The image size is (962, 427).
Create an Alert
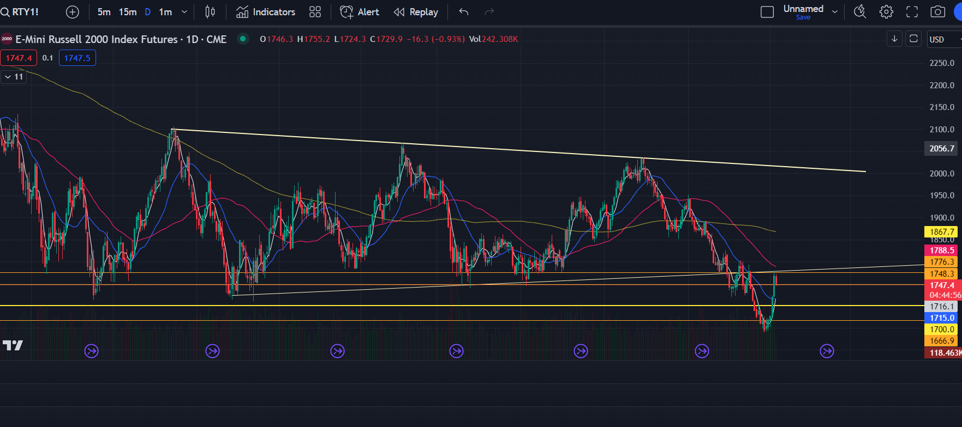click(360, 12)
